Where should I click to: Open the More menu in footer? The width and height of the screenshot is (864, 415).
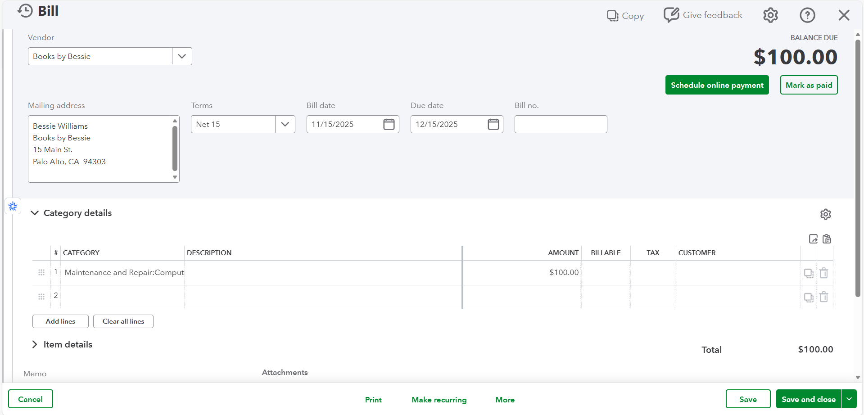pos(505,400)
